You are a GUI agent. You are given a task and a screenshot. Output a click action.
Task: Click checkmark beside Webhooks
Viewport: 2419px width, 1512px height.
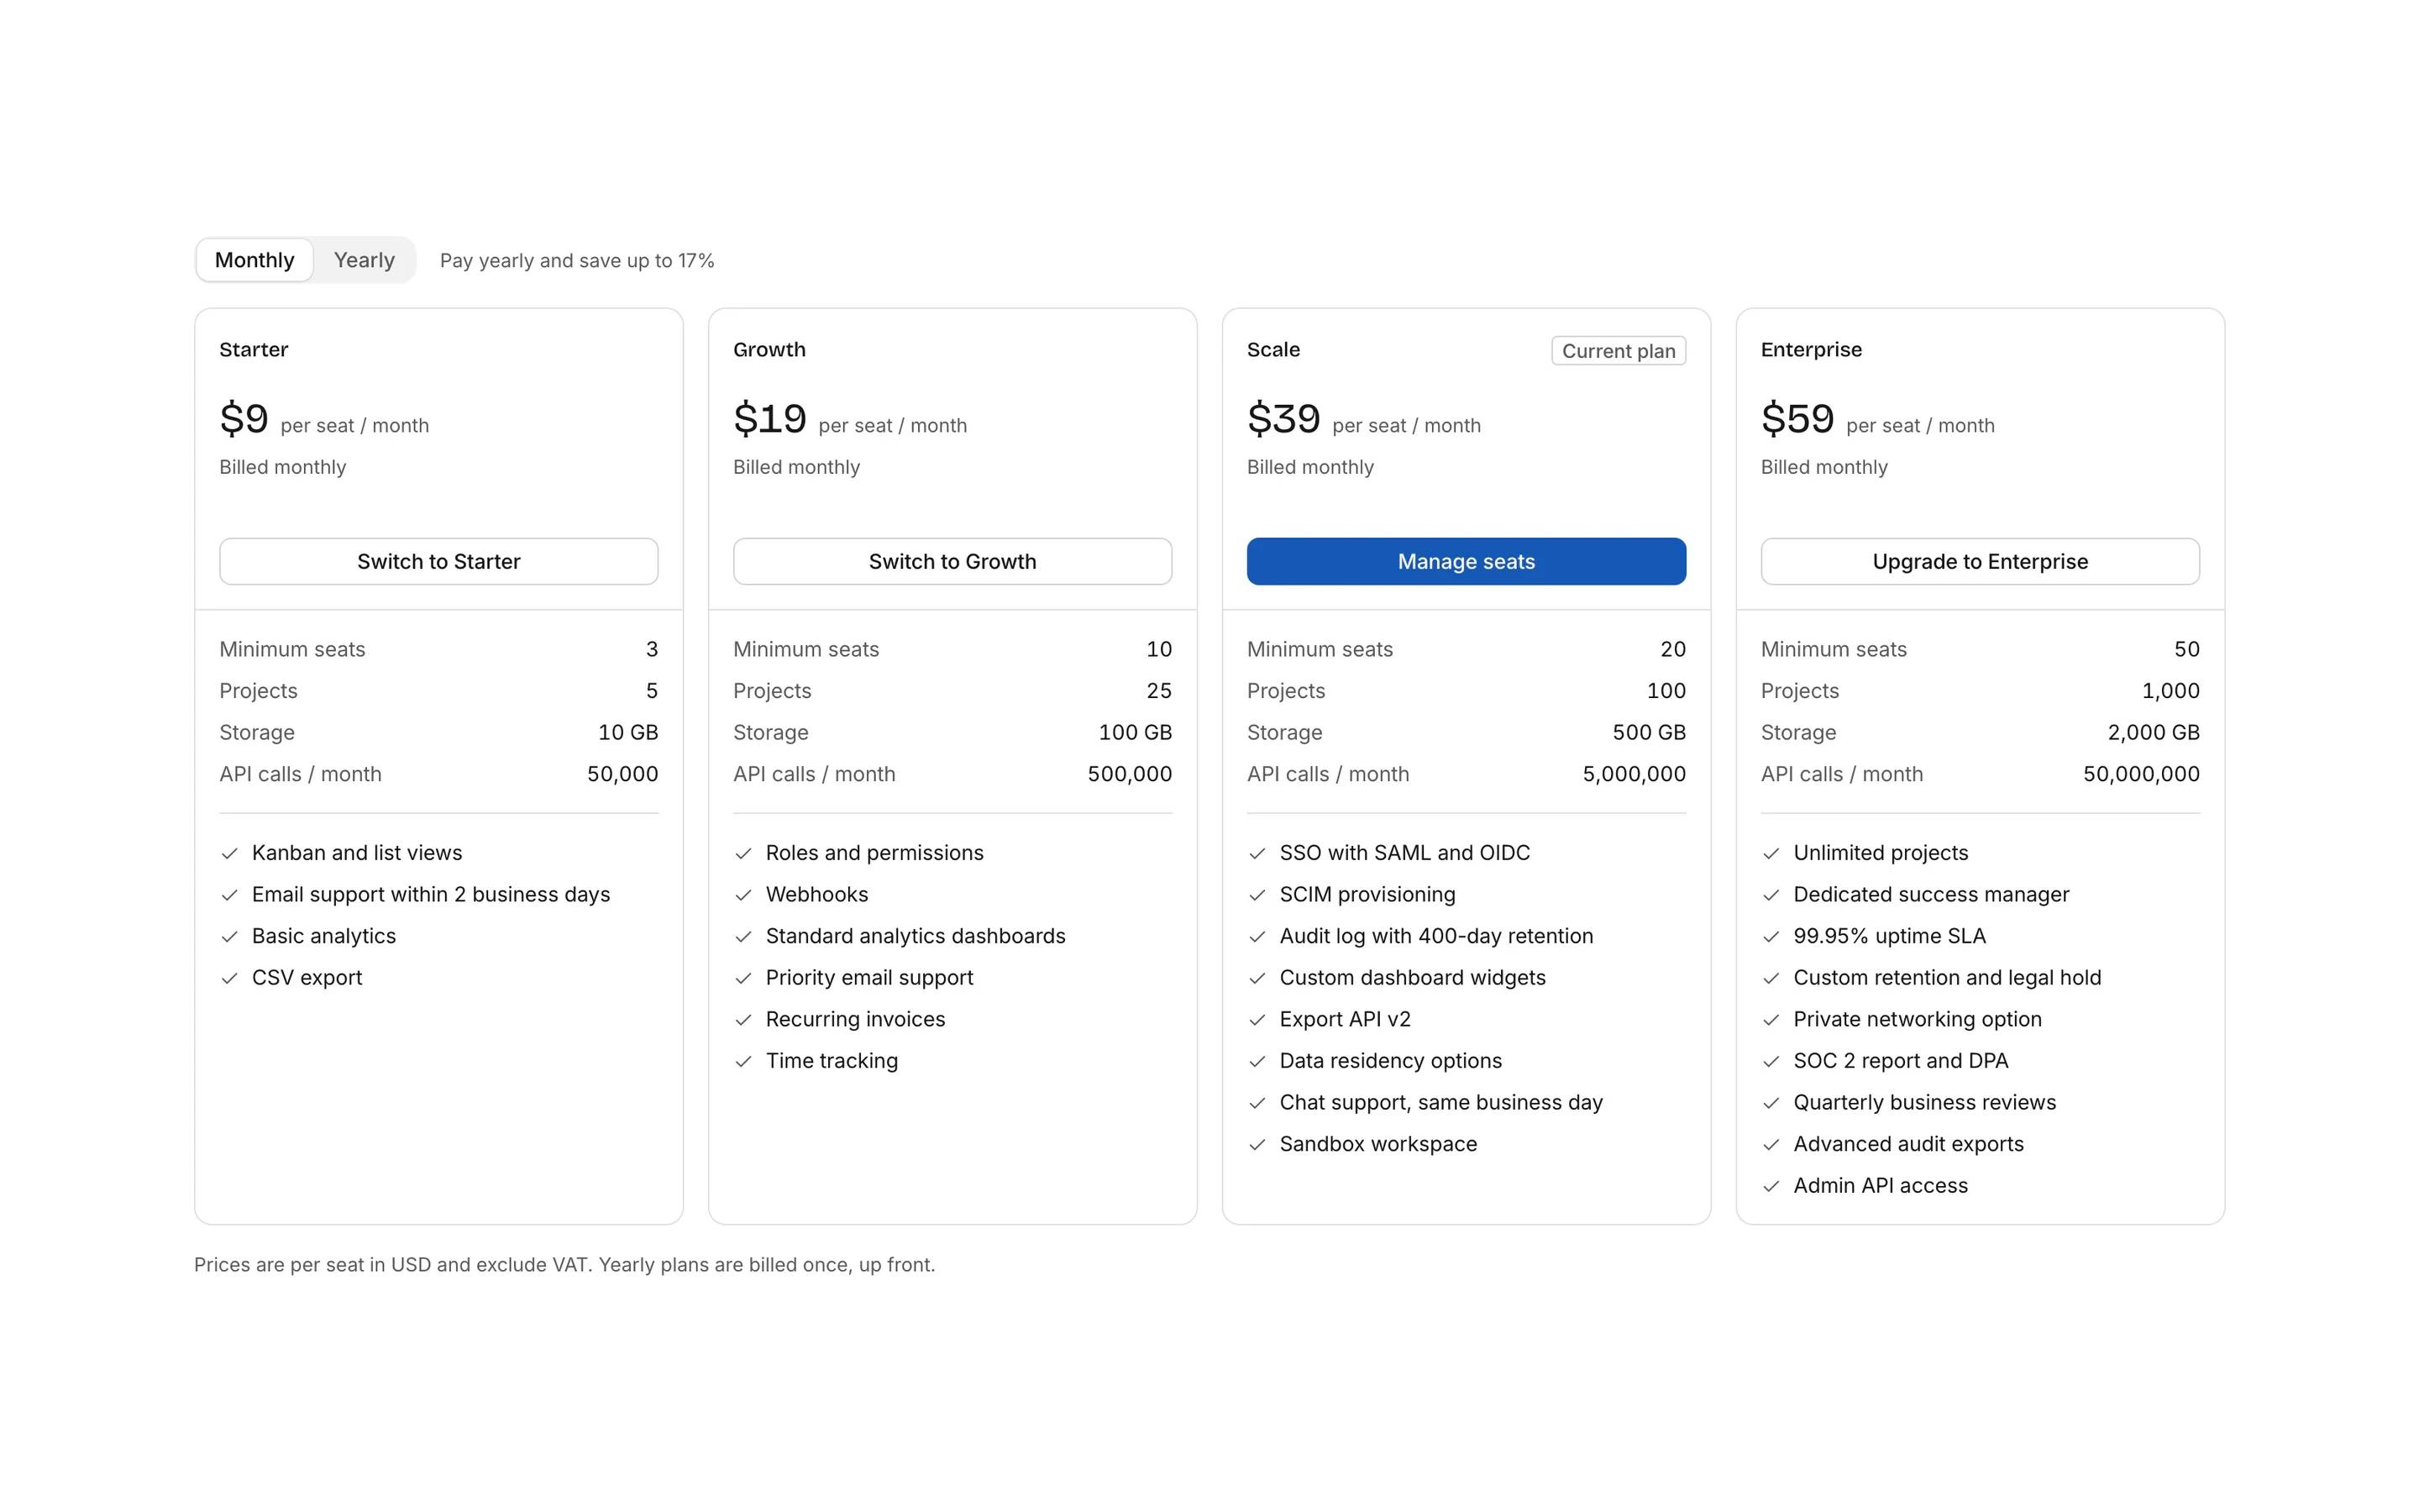point(742,895)
